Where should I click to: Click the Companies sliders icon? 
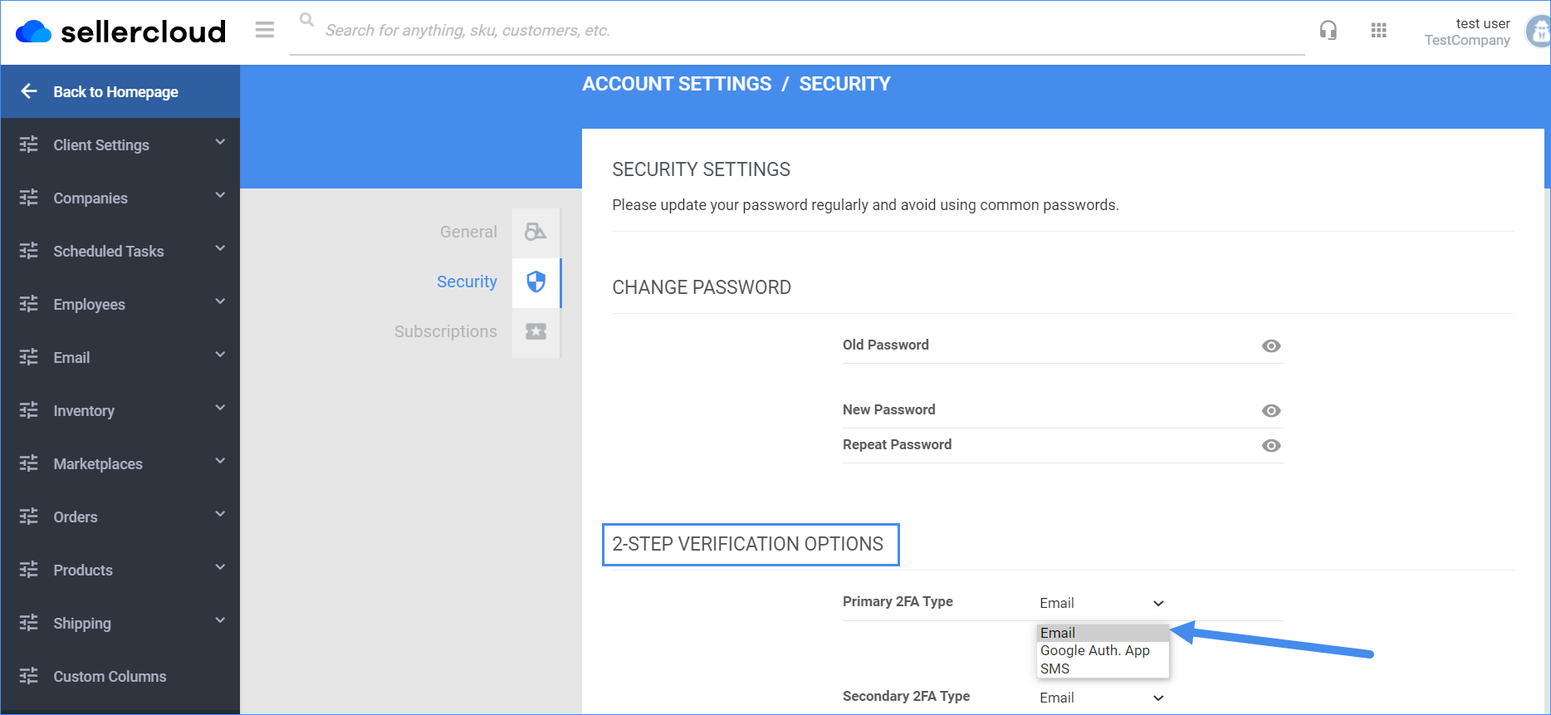tap(29, 198)
